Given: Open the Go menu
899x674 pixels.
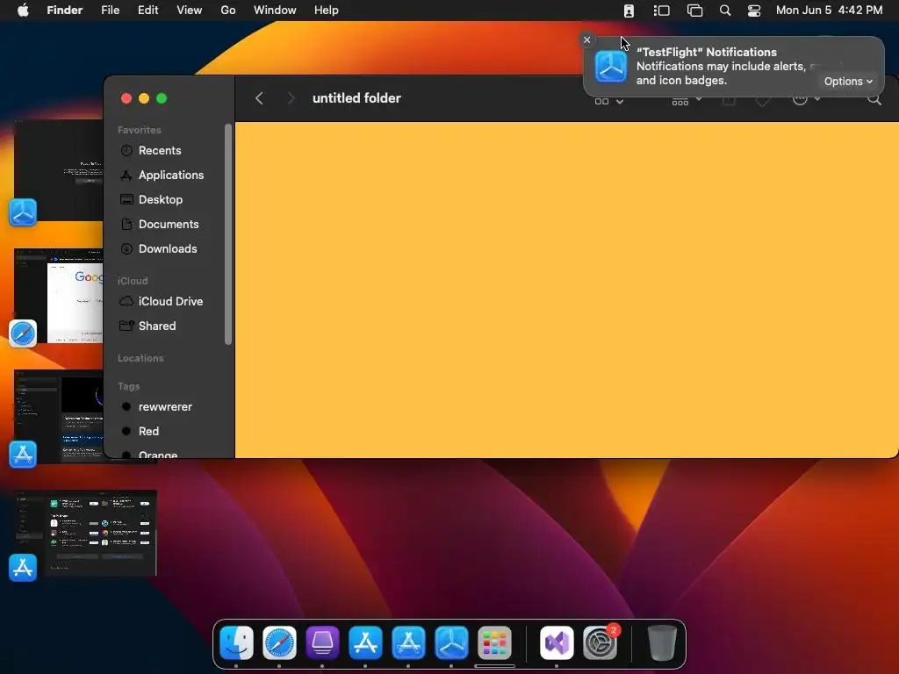Looking at the screenshot, I should pyautogui.click(x=228, y=11).
